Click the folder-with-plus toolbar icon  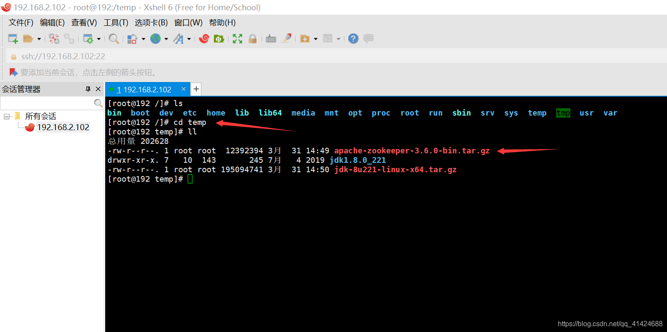coord(305,39)
